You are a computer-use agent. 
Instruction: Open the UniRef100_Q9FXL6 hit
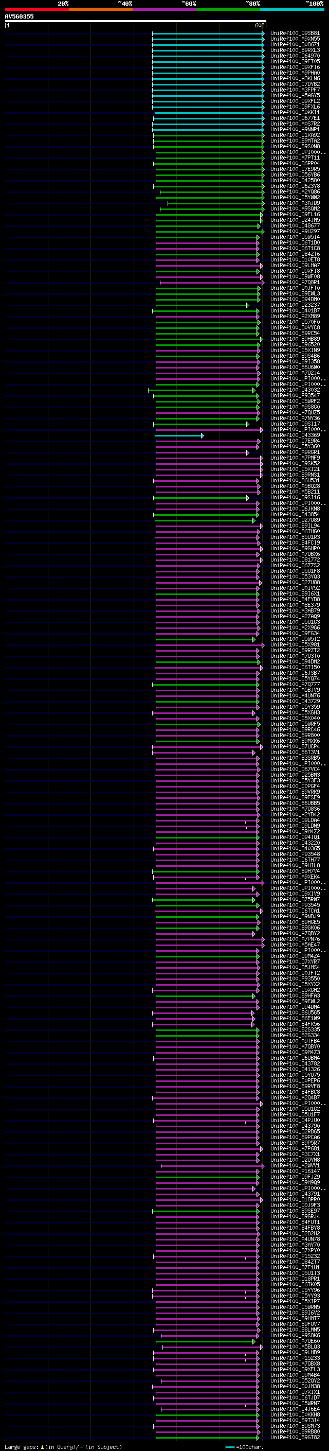point(295,107)
